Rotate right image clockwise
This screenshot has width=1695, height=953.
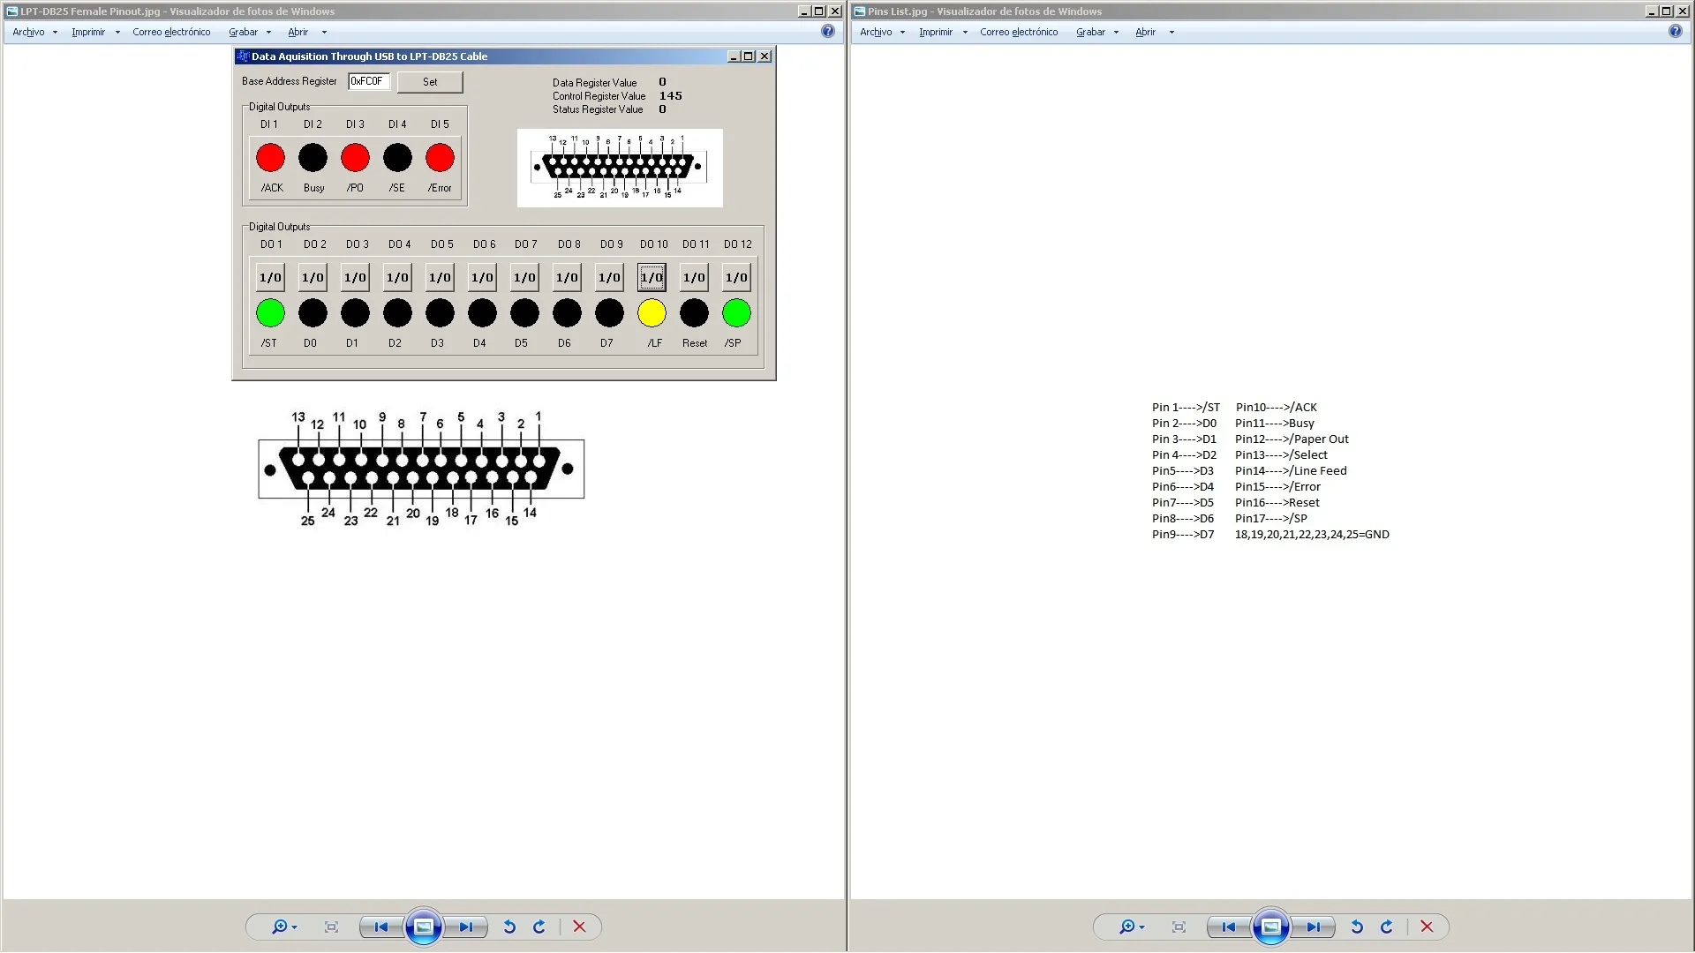tap(1387, 927)
